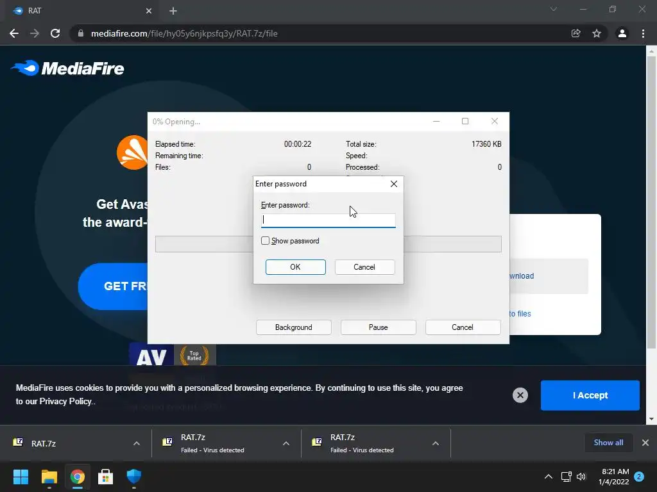Open the first RAT.7z downloaded file
This screenshot has height=492, width=657.
[x=67, y=443]
